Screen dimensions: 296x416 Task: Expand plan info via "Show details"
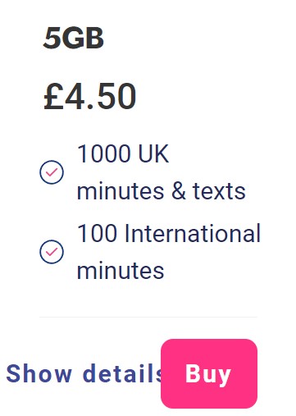(84, 373)
